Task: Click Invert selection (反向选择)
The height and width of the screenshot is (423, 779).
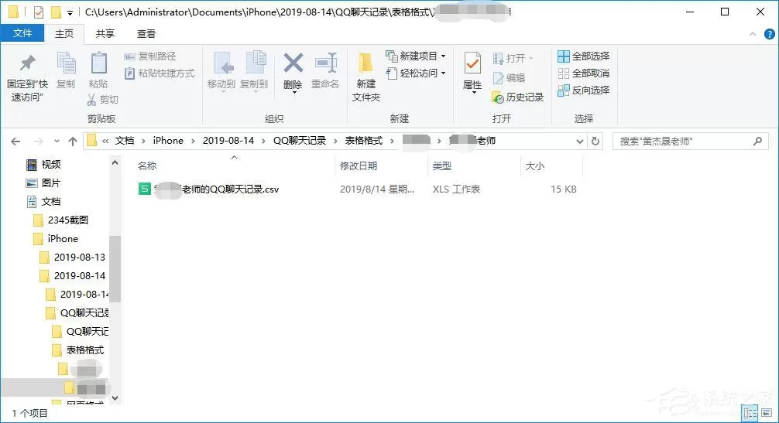Action: (584, 90)
